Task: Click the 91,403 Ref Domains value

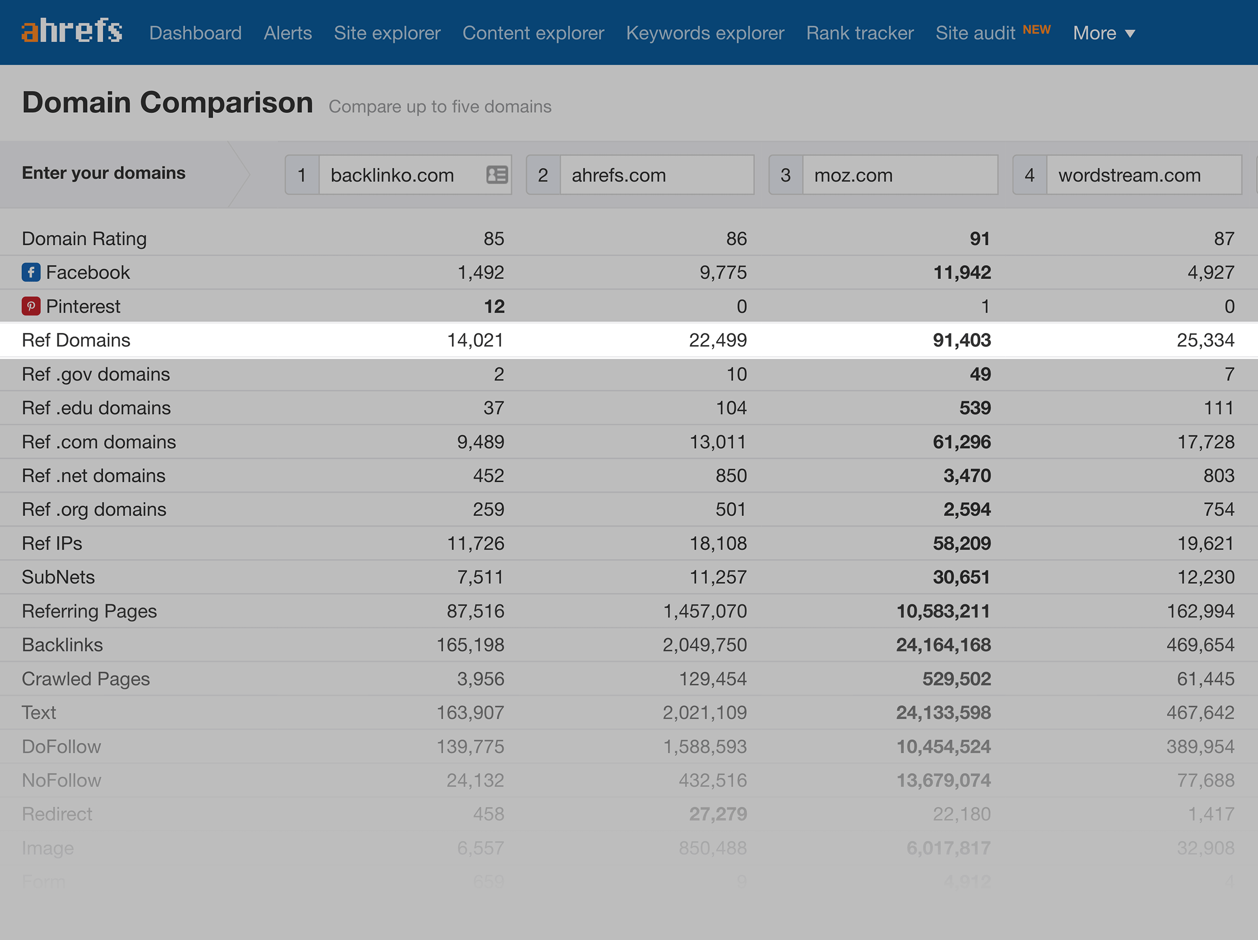Action: [x=962, y=340]
